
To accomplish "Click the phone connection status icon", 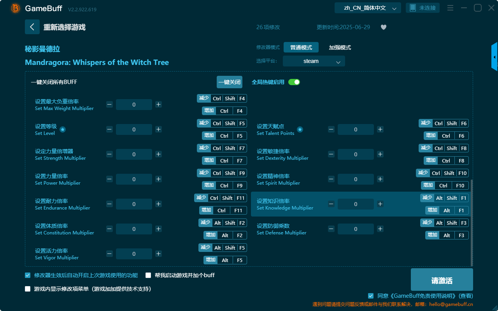I will click(412, 8).
